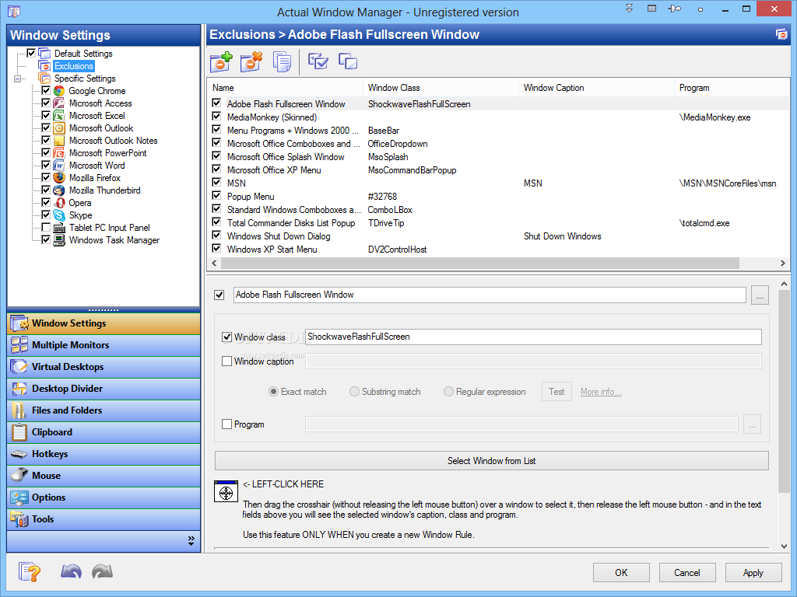
Task: Click the Test button
Action: (556, 392)
